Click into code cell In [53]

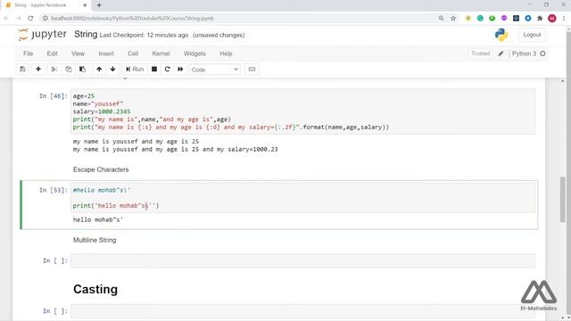[x=302, y=198]
